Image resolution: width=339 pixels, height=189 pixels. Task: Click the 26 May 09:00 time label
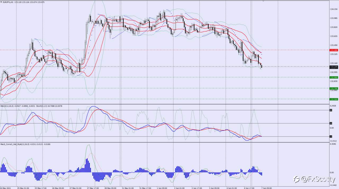click(x=58, y=188)
